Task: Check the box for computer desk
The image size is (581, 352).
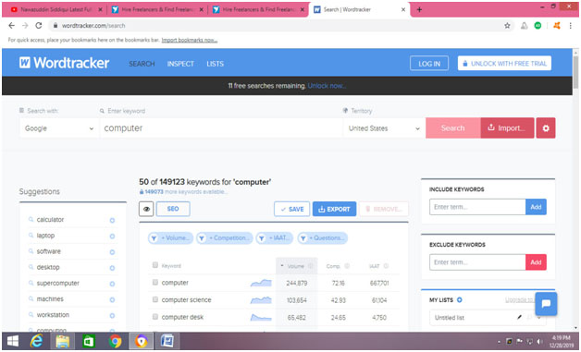Action: click(155, 317)
